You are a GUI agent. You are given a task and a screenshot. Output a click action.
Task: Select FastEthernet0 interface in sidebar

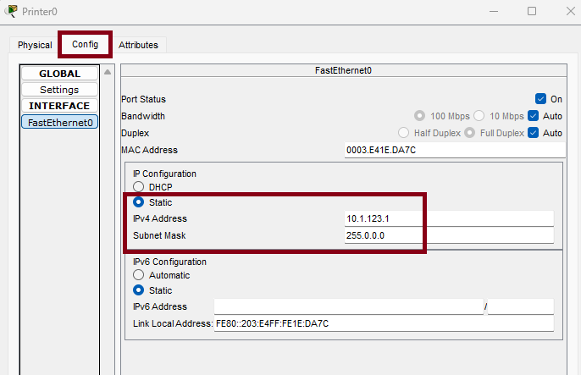pos(59,122)
